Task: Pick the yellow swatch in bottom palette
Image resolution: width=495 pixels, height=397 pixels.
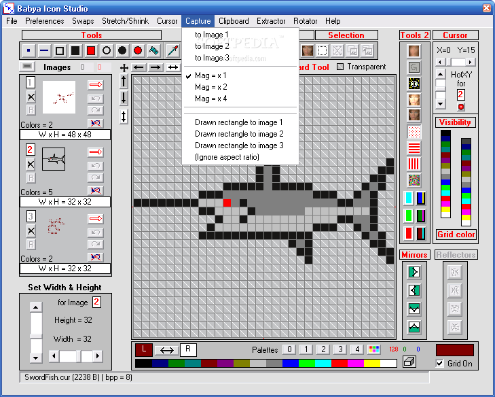Action: (372, 364)
